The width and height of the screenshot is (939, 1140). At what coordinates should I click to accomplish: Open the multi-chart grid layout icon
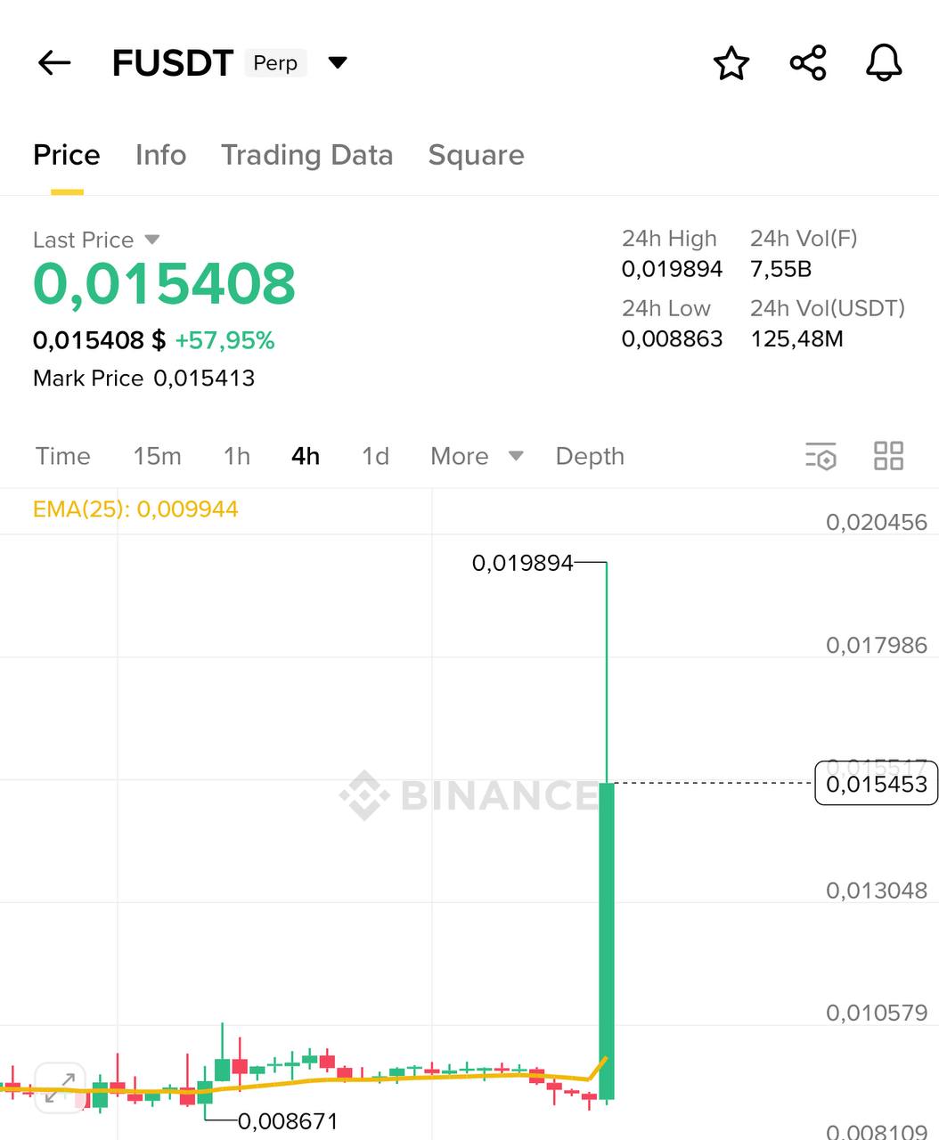pyautogui.click(x=888, y=455)
